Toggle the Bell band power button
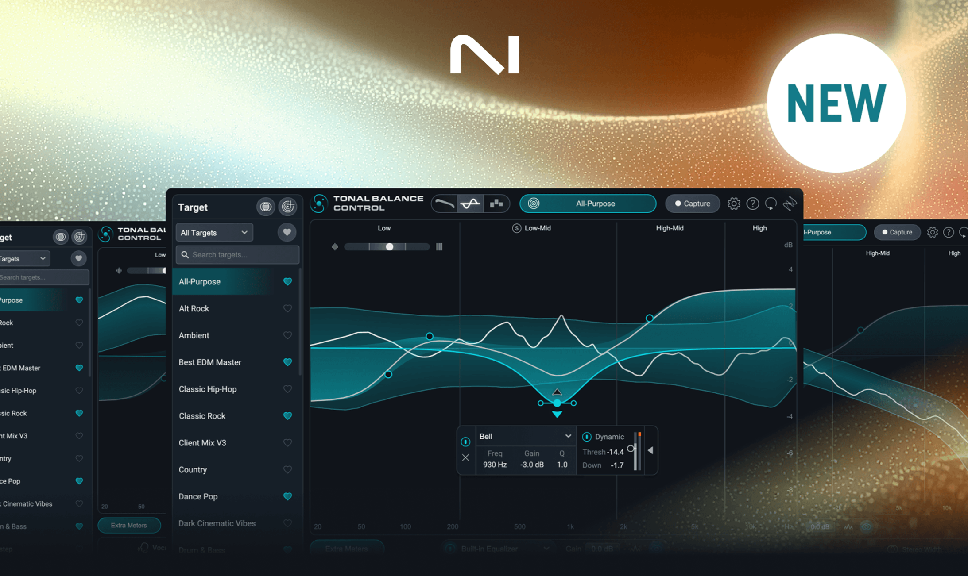The width and height of the screenshot is (968, 576). (465, 442)
